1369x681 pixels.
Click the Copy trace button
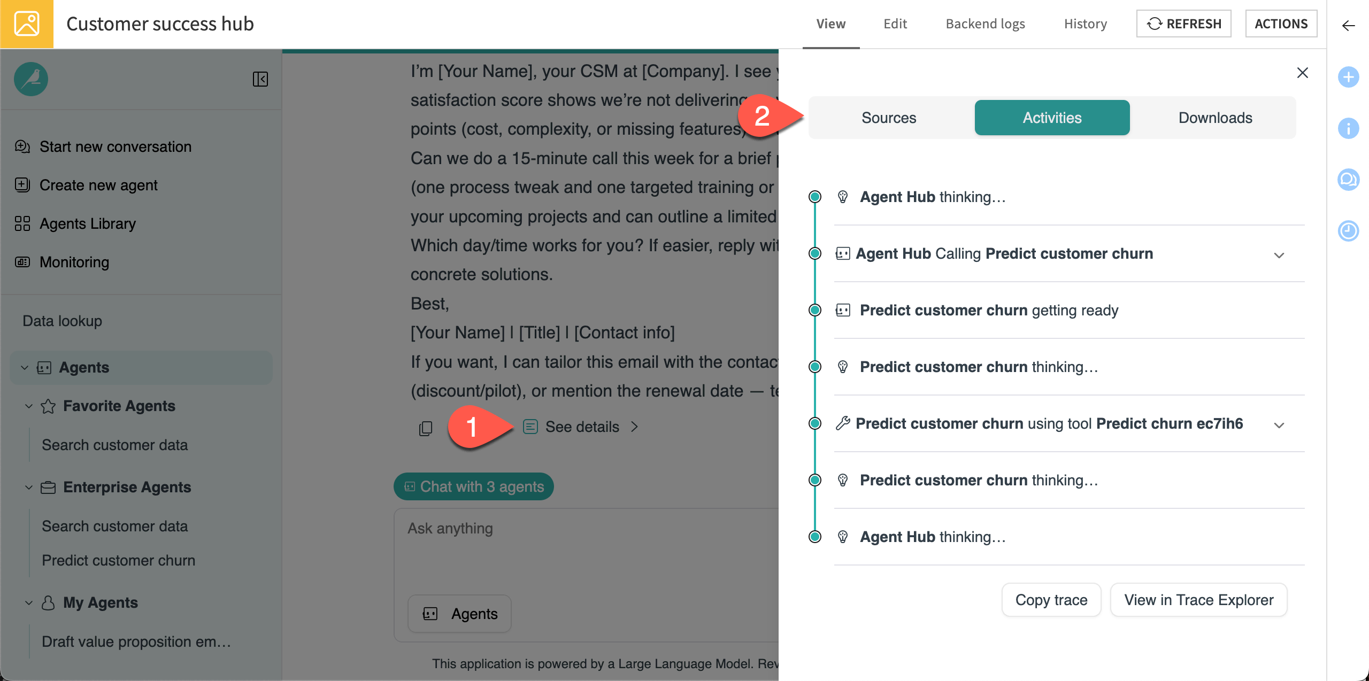point(1051,600)
